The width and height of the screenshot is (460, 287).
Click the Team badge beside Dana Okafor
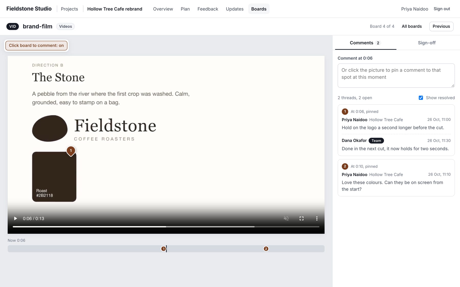[x=376, y=141]
